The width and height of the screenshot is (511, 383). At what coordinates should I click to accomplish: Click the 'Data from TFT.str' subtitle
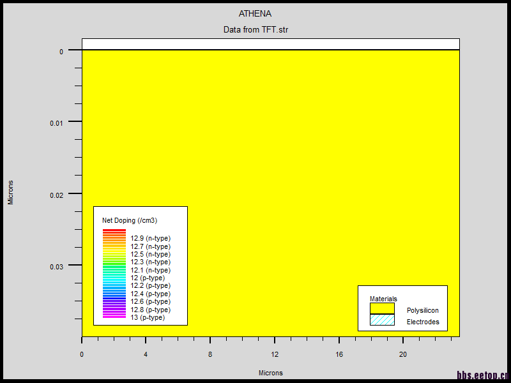tap(256, 29)
